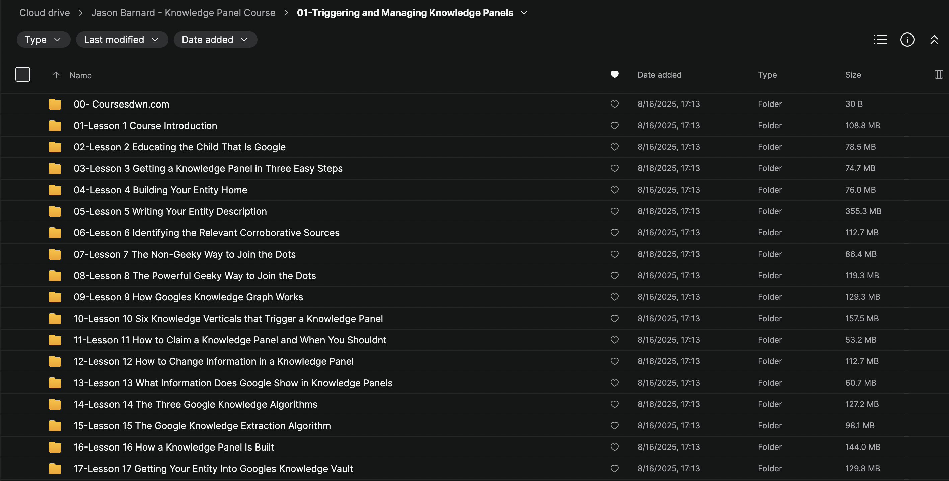949x481 pixels.
Task: Open Jason Barnard - Knowledge Panel Course
Action: 183,12
